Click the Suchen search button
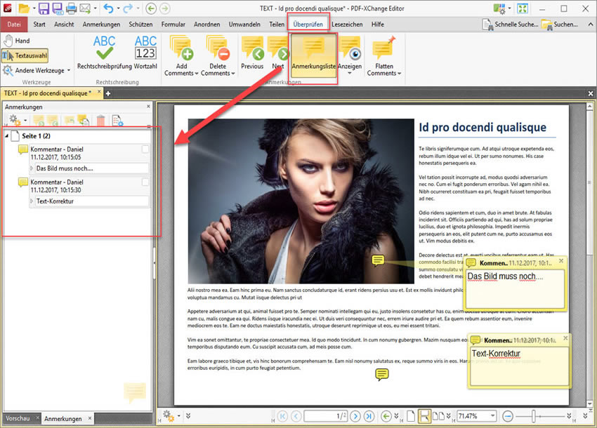Screen dimensions: 597x428 point(560,25)
